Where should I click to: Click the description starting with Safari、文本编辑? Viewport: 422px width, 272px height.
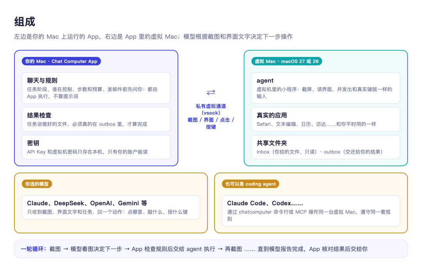tap(316, 124)
